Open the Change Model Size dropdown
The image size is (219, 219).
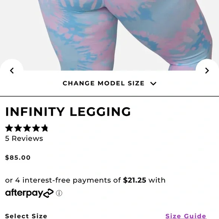pos(109,83)
